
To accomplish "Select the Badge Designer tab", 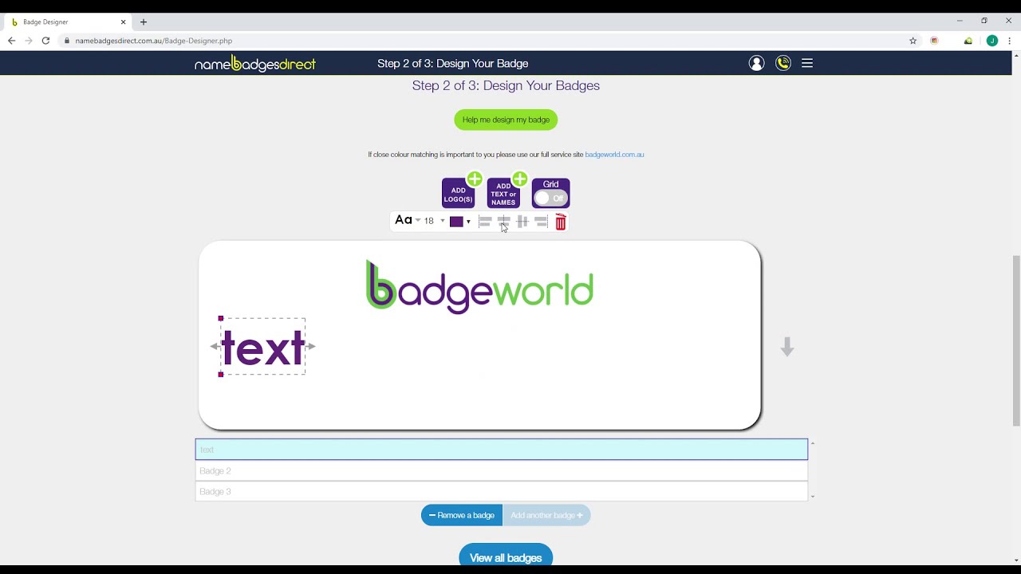I will pyautogui.click(x=69, y=22).
